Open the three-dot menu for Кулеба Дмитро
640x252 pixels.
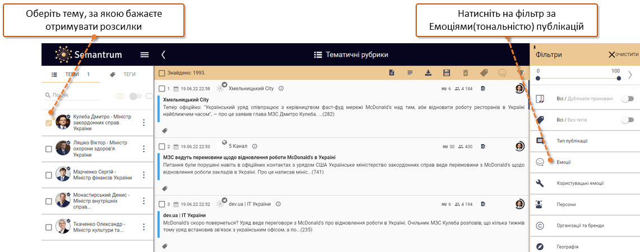point(144,122)
